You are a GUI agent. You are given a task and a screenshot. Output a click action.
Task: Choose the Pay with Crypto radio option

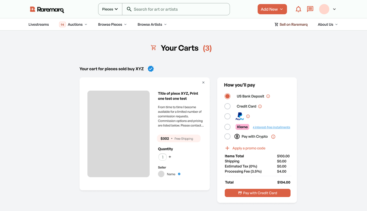point(228,136)
